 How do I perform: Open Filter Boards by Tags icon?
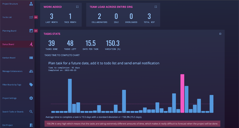tap(31, 85)
